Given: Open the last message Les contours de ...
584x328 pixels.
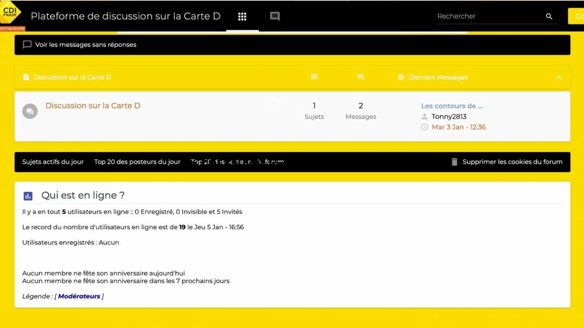Looking at the screenshot, I should (x=452, y=106).
